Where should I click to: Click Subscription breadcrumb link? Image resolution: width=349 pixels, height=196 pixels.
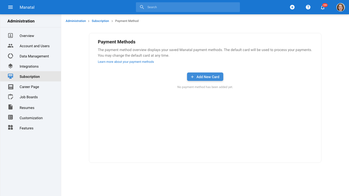click(100, 21)
